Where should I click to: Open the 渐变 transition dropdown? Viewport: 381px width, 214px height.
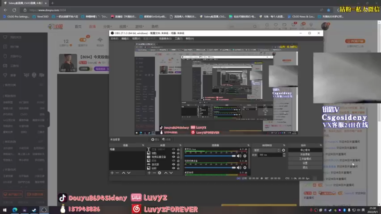[x=267, y=150]
